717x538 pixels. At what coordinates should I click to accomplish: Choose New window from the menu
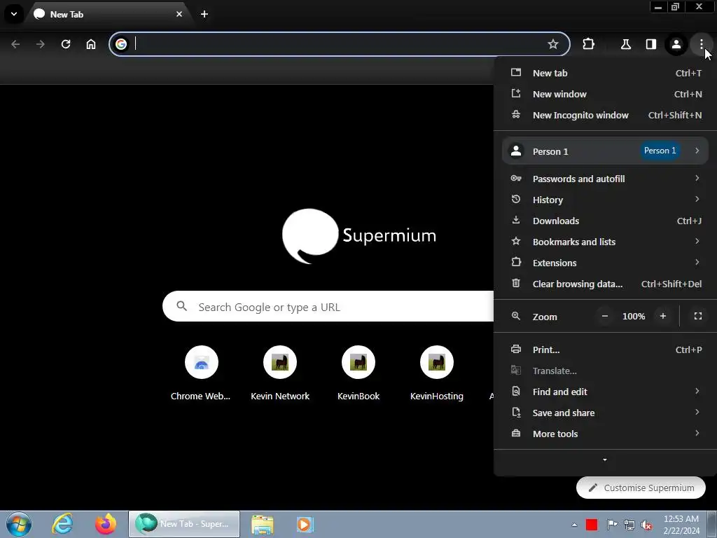pyautogui.click(x=606, y=95)
